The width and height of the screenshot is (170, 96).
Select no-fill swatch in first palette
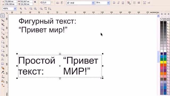tap(162, 19)
